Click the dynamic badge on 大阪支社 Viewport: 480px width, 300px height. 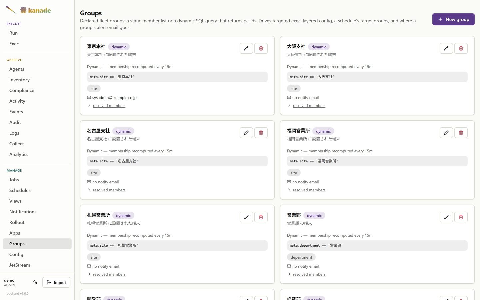pos(319,47)
